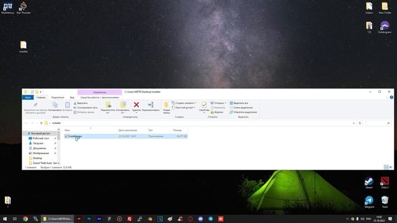Click the refresh button beside address bar

pyautogui.click(x=360, y=123)
